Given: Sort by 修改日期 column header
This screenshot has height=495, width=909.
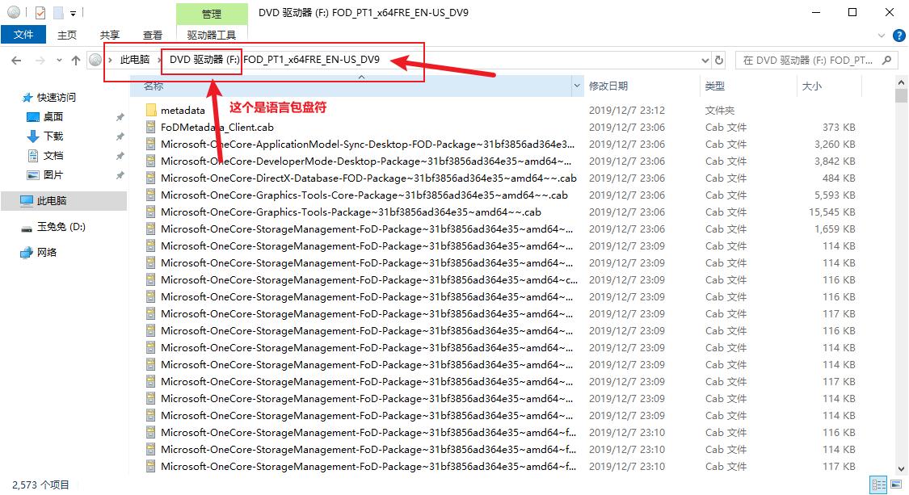Looking at the screenshot, I should pyautogui.click(x=608, y=86).
